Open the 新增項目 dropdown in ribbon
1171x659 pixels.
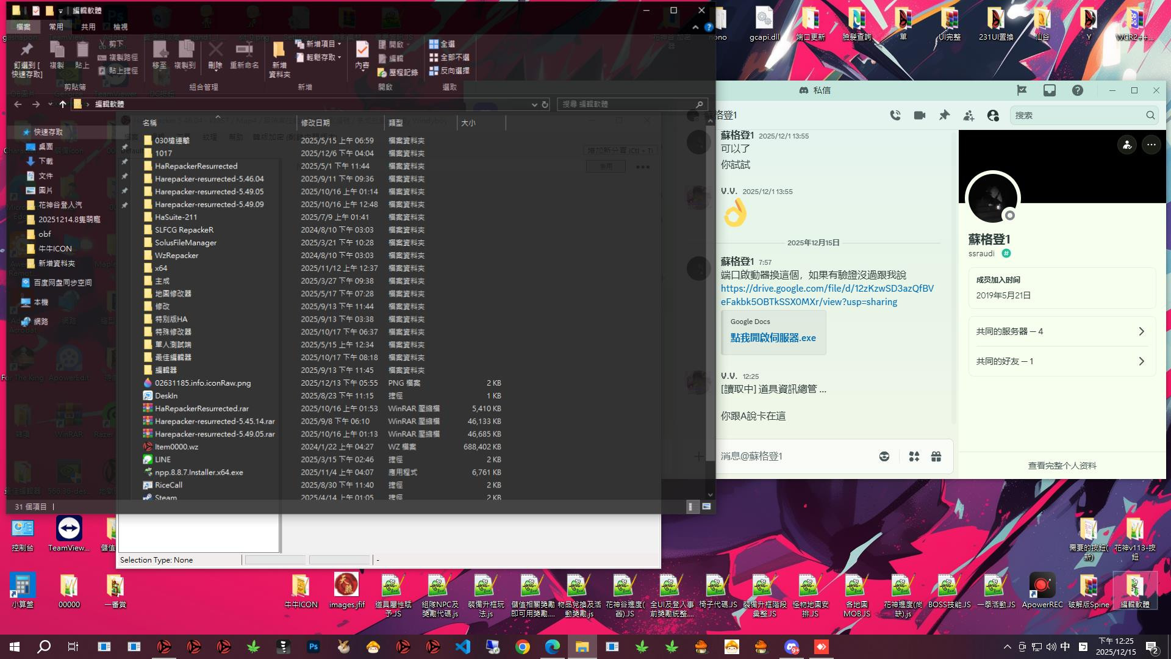[318, 44]
